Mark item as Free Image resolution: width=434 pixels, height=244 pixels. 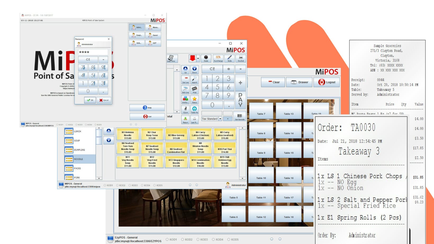click(x=195, y=90)
